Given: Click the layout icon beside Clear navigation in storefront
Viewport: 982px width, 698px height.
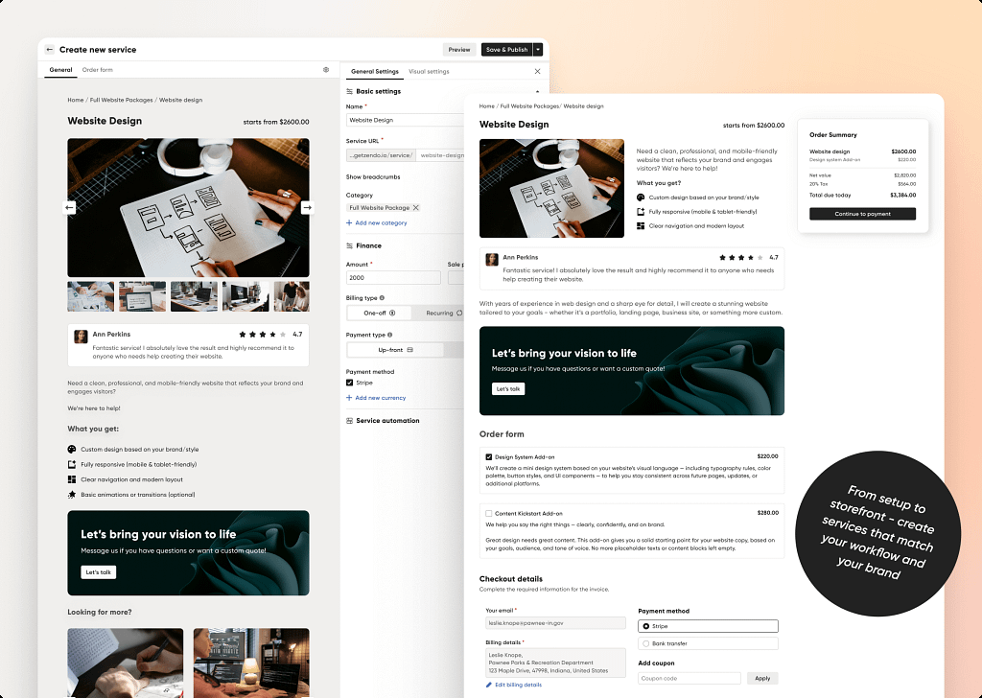Looking at the screenshot, I should coord(641,226).
